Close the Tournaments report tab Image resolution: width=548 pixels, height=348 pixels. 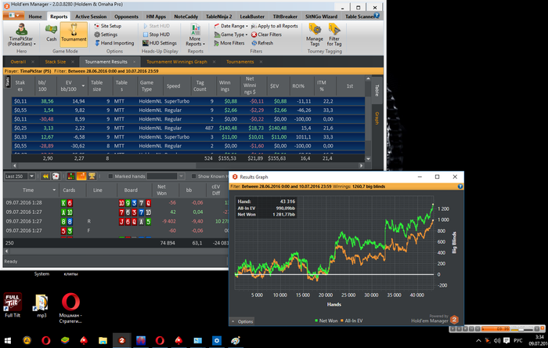coord(261,62)
